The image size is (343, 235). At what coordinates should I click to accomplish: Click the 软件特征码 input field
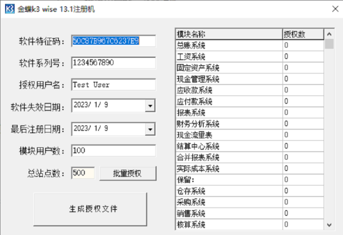coord(114,41)
